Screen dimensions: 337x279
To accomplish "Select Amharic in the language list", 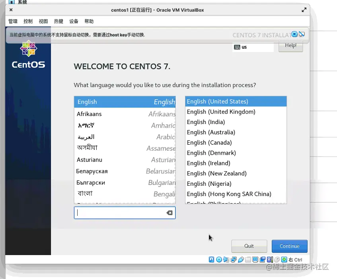I will tap(125, 125).
